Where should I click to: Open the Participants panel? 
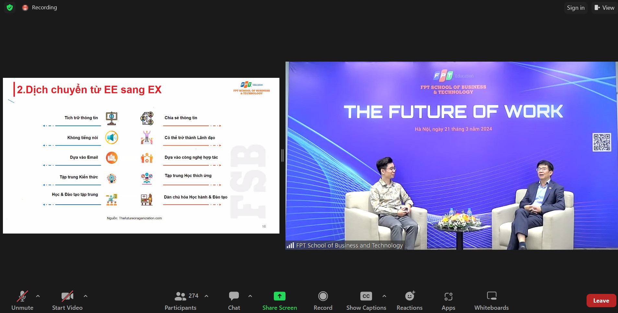pyautogui.click(x=181, y=301)
